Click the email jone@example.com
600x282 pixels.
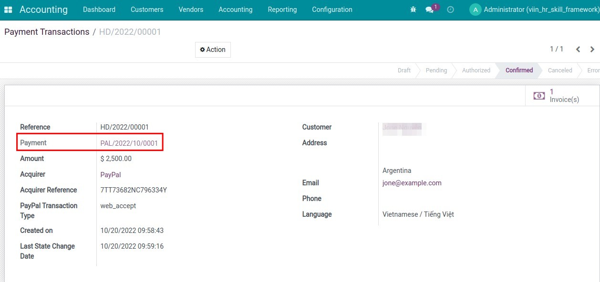click(x=412, y=182)
